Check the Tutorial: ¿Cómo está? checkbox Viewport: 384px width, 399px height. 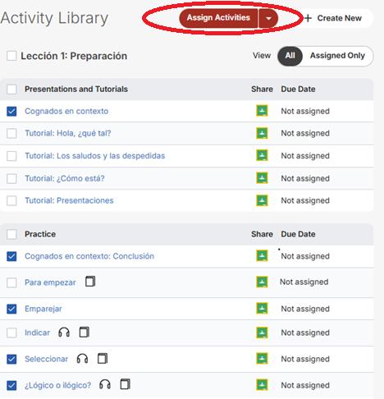pos(11,178)
